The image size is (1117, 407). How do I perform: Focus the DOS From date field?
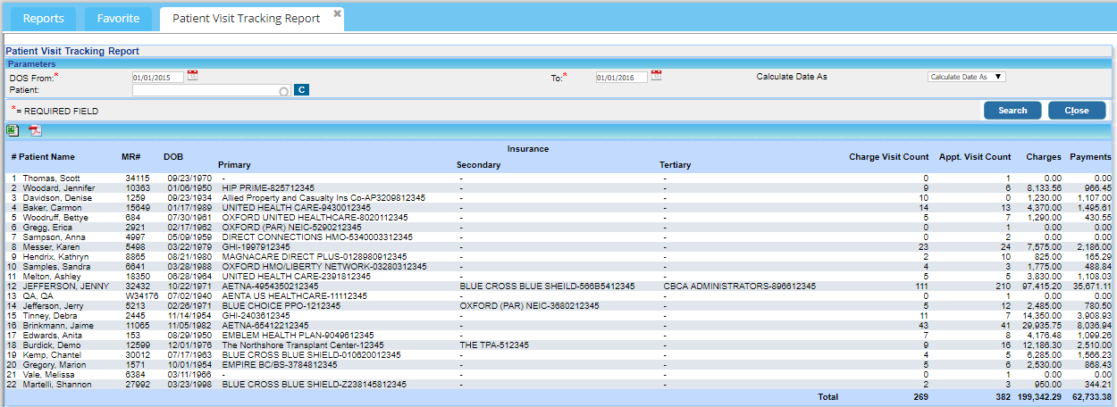point(158,78)
